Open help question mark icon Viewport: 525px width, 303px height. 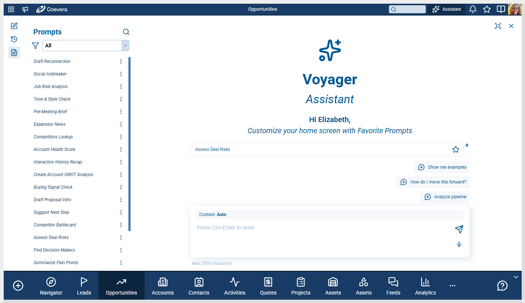[502, 286]
